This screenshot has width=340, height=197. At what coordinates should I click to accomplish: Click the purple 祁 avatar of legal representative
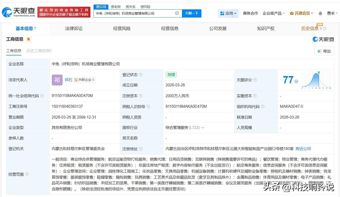(x=57, y=80)
